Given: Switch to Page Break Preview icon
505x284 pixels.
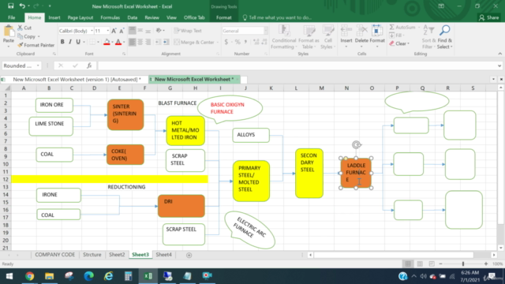Looking at the screenshot, I should coord(432,263).
